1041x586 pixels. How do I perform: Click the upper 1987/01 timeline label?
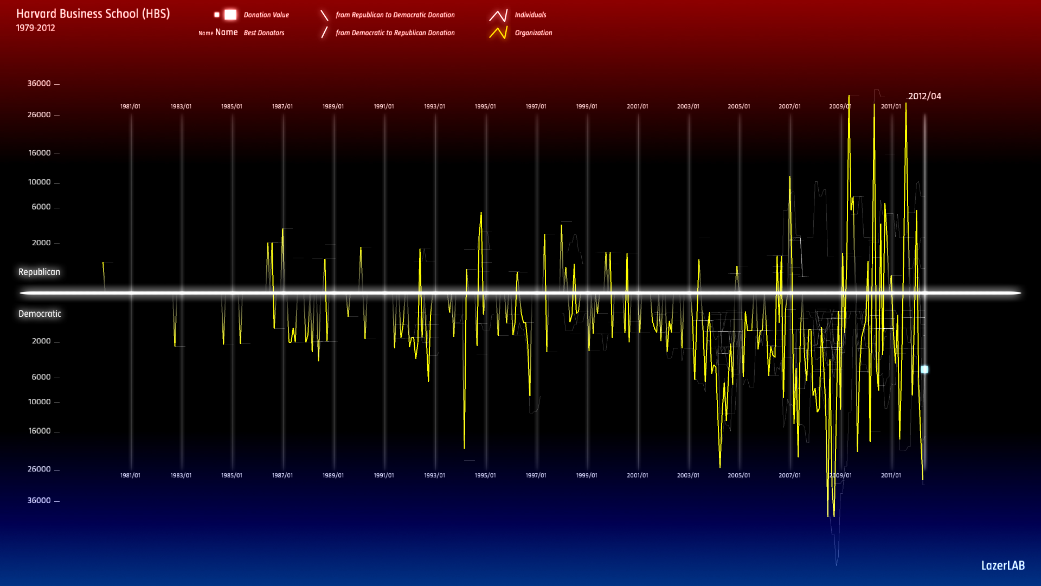pos(282,107)
